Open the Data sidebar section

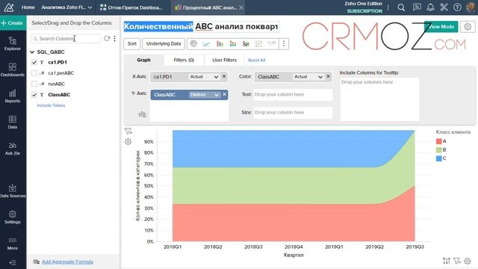click(x=13, y=123)
